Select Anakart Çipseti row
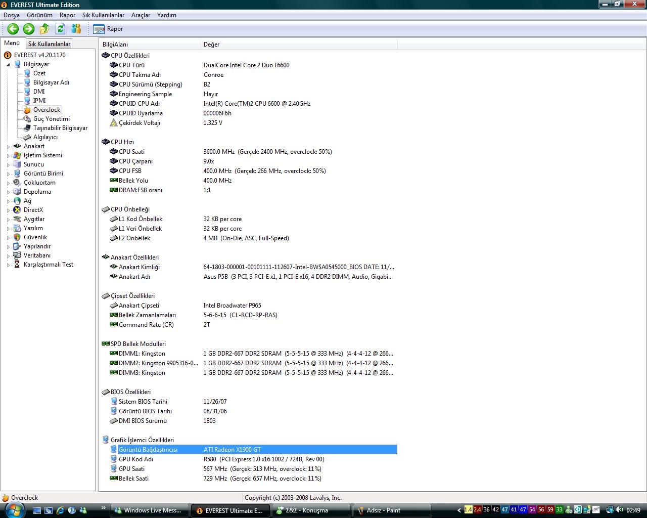Viewport: 647px width, 518px height. click(249, 306)
